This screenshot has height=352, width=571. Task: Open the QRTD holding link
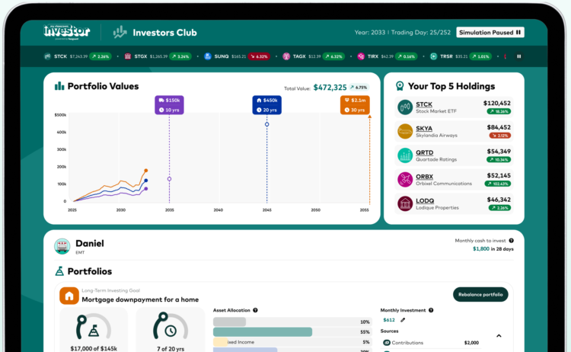point(425,152)
